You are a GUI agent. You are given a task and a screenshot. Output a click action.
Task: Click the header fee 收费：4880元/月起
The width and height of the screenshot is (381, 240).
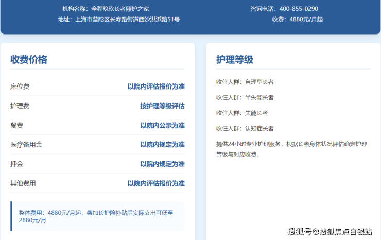tap(298, 20)
